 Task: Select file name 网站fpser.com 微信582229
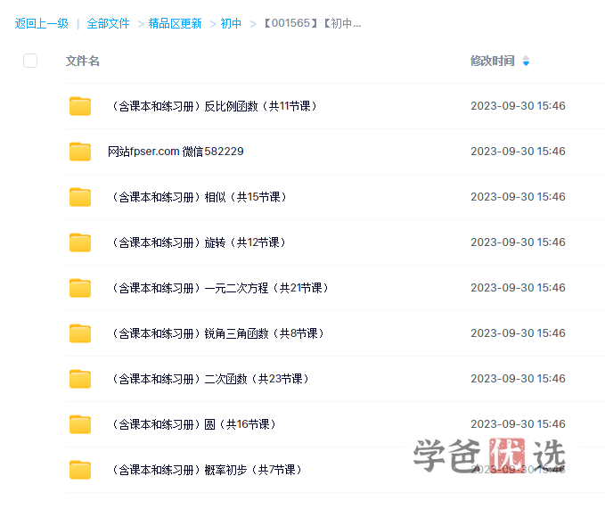pos(176,152)
